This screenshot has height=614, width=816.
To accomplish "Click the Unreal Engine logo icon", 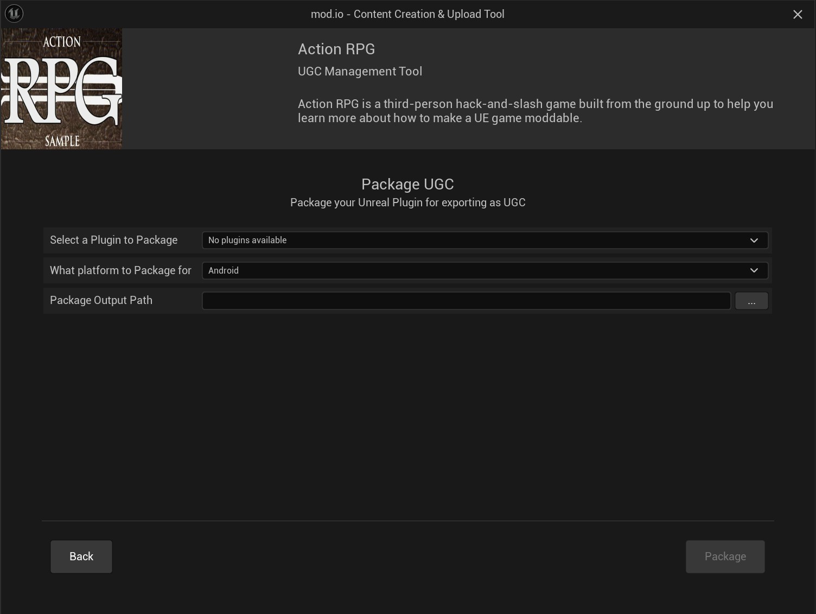I will click(14, 14).
